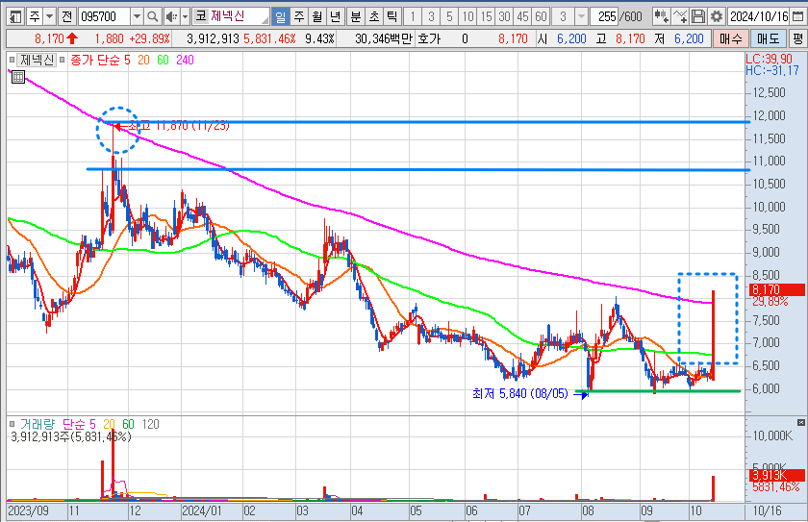Click the current price 8,170 in quote bar
This screenshot has width=808, height=522.
point(49,39)
